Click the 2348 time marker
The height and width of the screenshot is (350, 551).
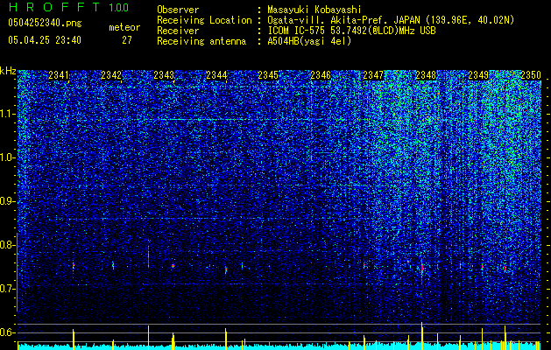tap(426, 75)
